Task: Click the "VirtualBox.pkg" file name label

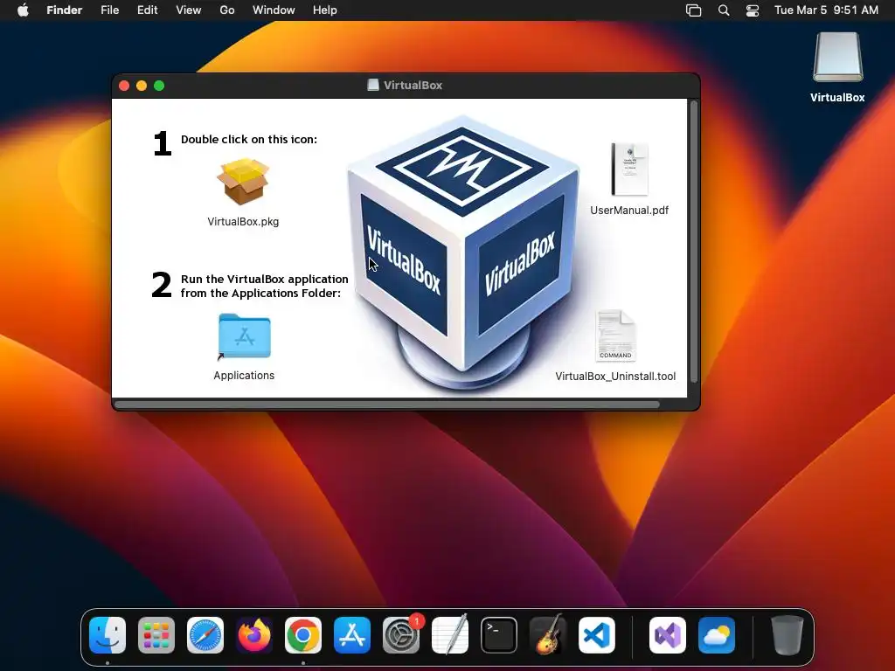Action: 243,222
